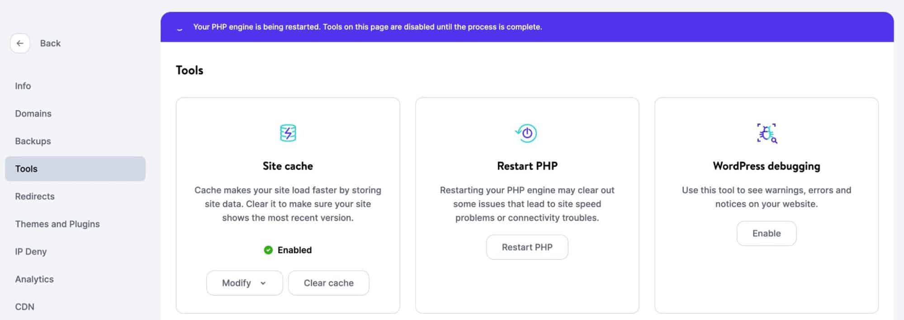904x320 pixels.
Task: Select the Backups sidebar item
Action: coord(32,141)
